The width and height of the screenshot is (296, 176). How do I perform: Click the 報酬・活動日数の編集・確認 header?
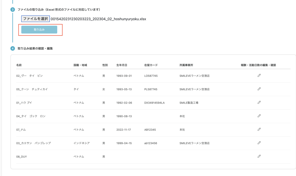258,65
